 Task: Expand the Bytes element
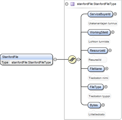(103, 105)
